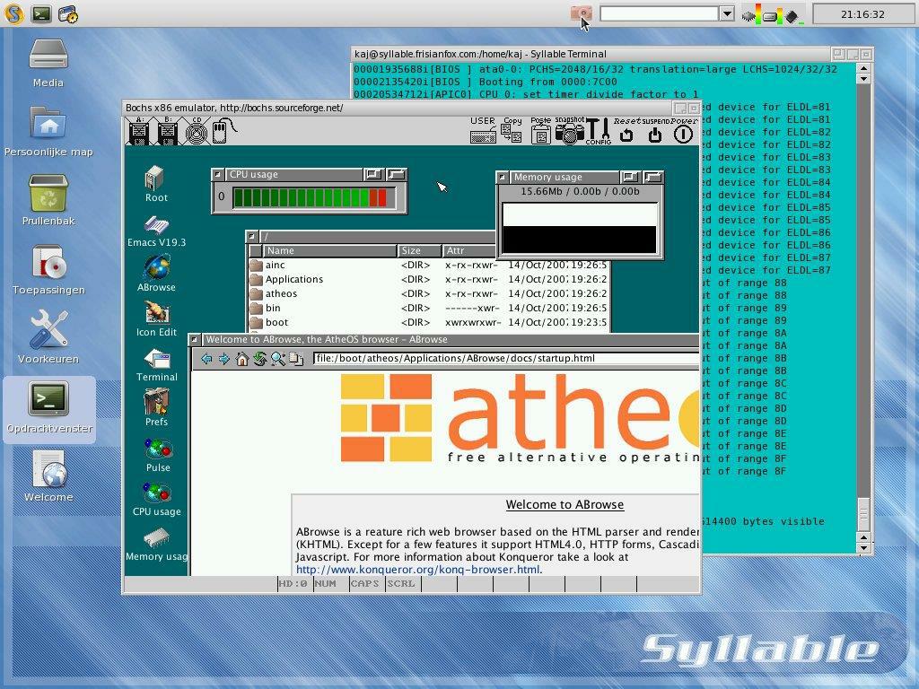Click the Bochs floppy A: drive icon
This screenshot has width=919, height=689.
click(x=138, y=132)
